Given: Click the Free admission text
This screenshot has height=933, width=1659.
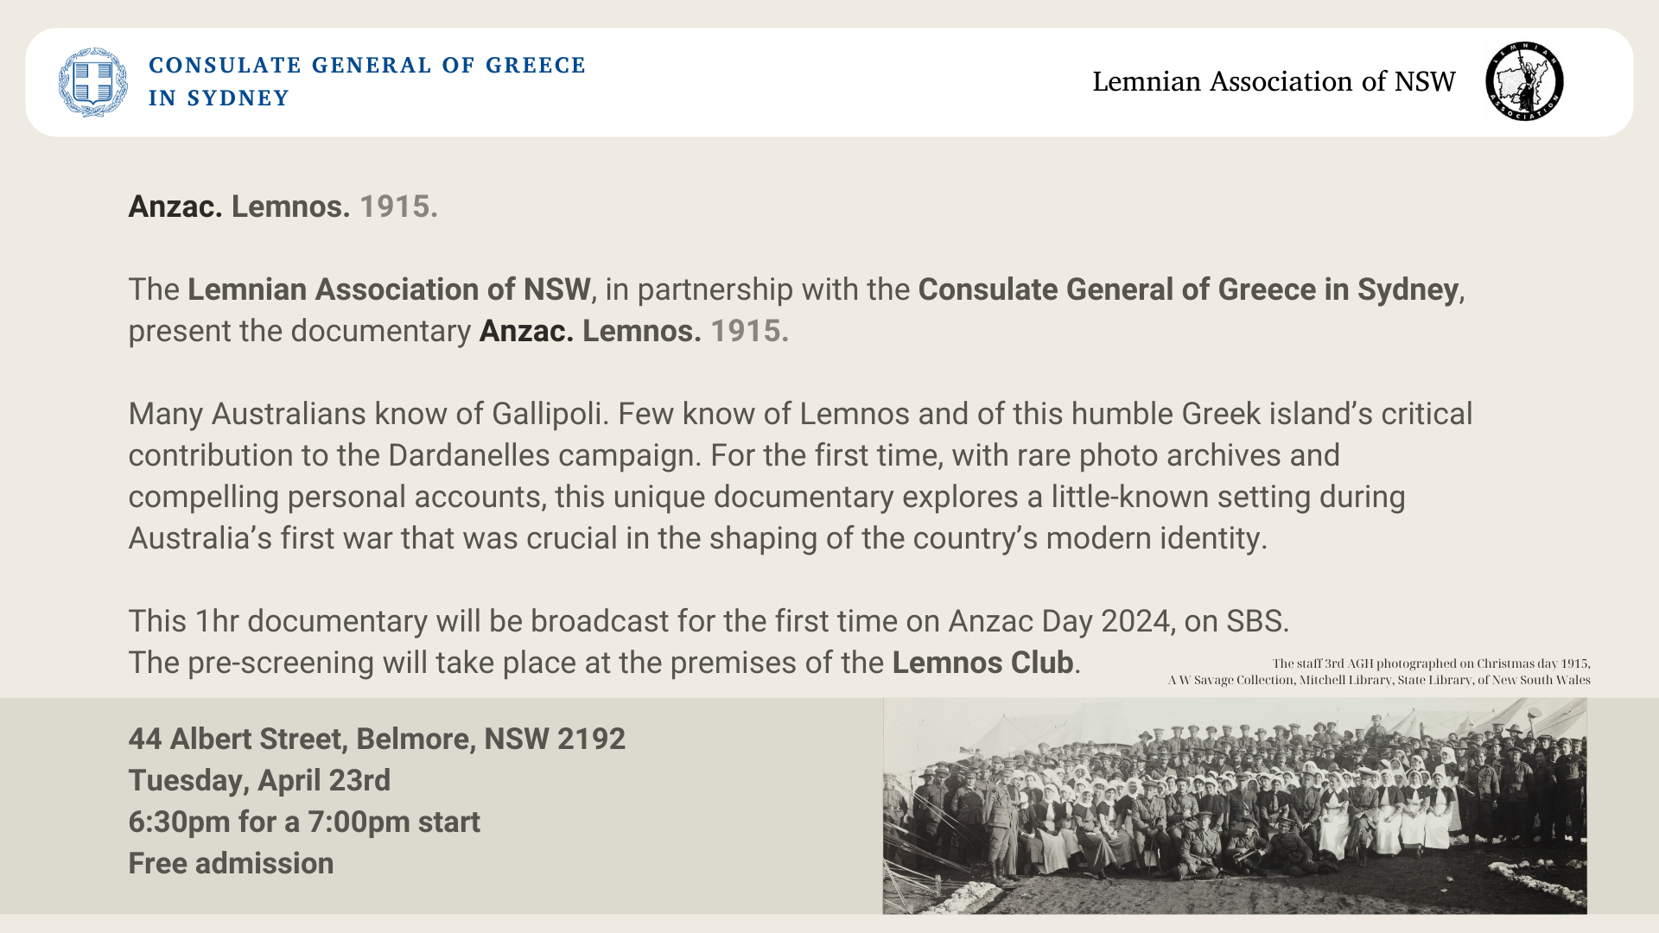Looking at the screenshot, I should (x=231, y=863).
